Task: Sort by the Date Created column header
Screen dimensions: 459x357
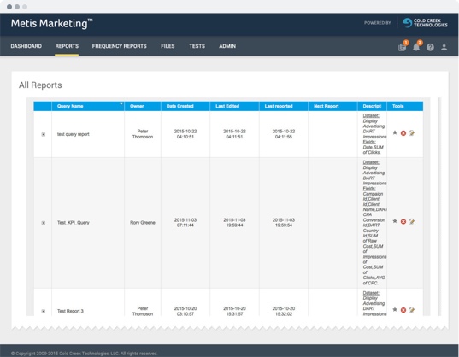Action: (185, 106)
